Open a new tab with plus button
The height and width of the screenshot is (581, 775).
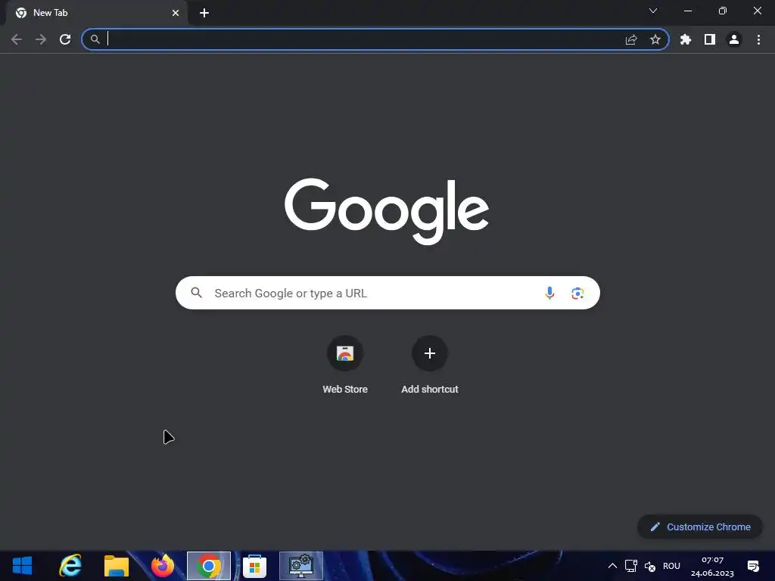coord(204,13)
